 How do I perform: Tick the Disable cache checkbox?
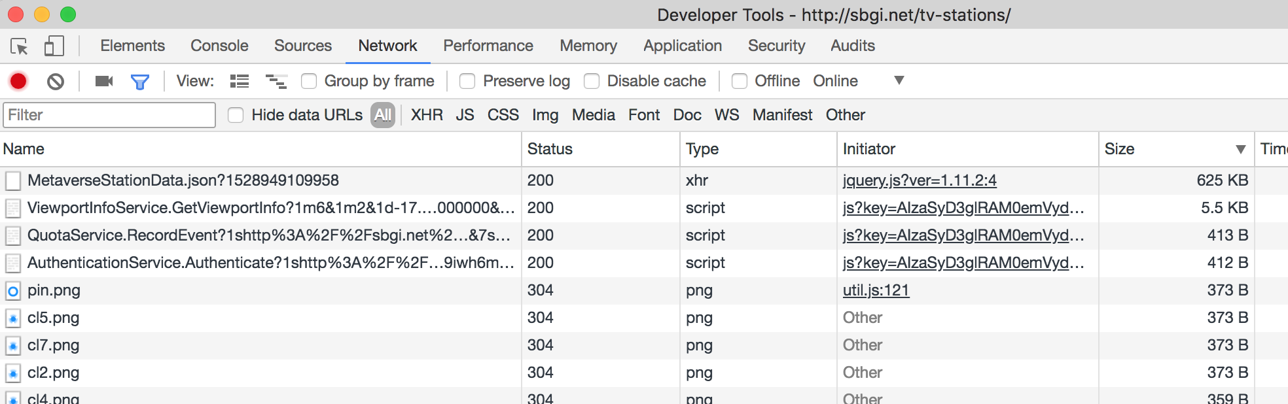pos(592,81)
